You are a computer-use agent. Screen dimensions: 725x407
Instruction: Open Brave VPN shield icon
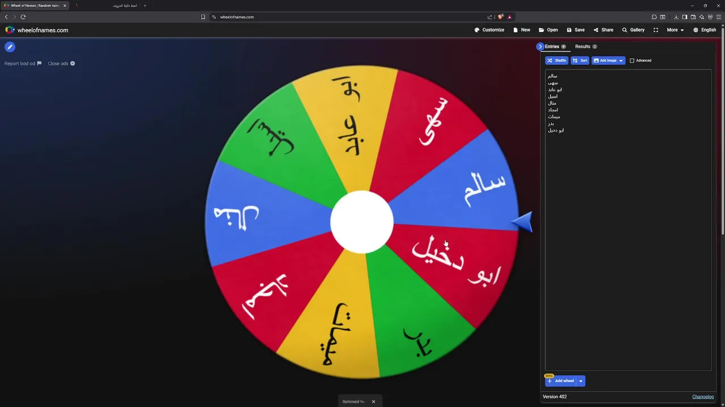click(x=710, y=17)
